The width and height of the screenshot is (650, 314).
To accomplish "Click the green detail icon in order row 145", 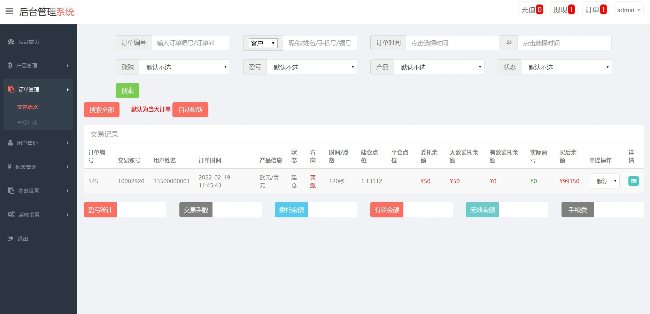I will click(x=634, y=181).
